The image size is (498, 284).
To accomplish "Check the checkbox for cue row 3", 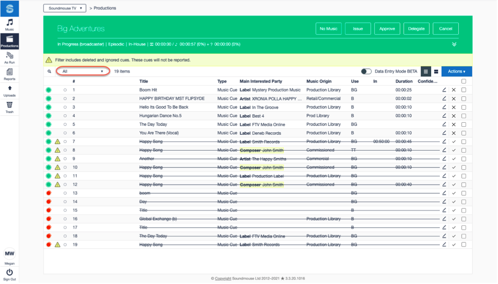I will click(464, 107).
